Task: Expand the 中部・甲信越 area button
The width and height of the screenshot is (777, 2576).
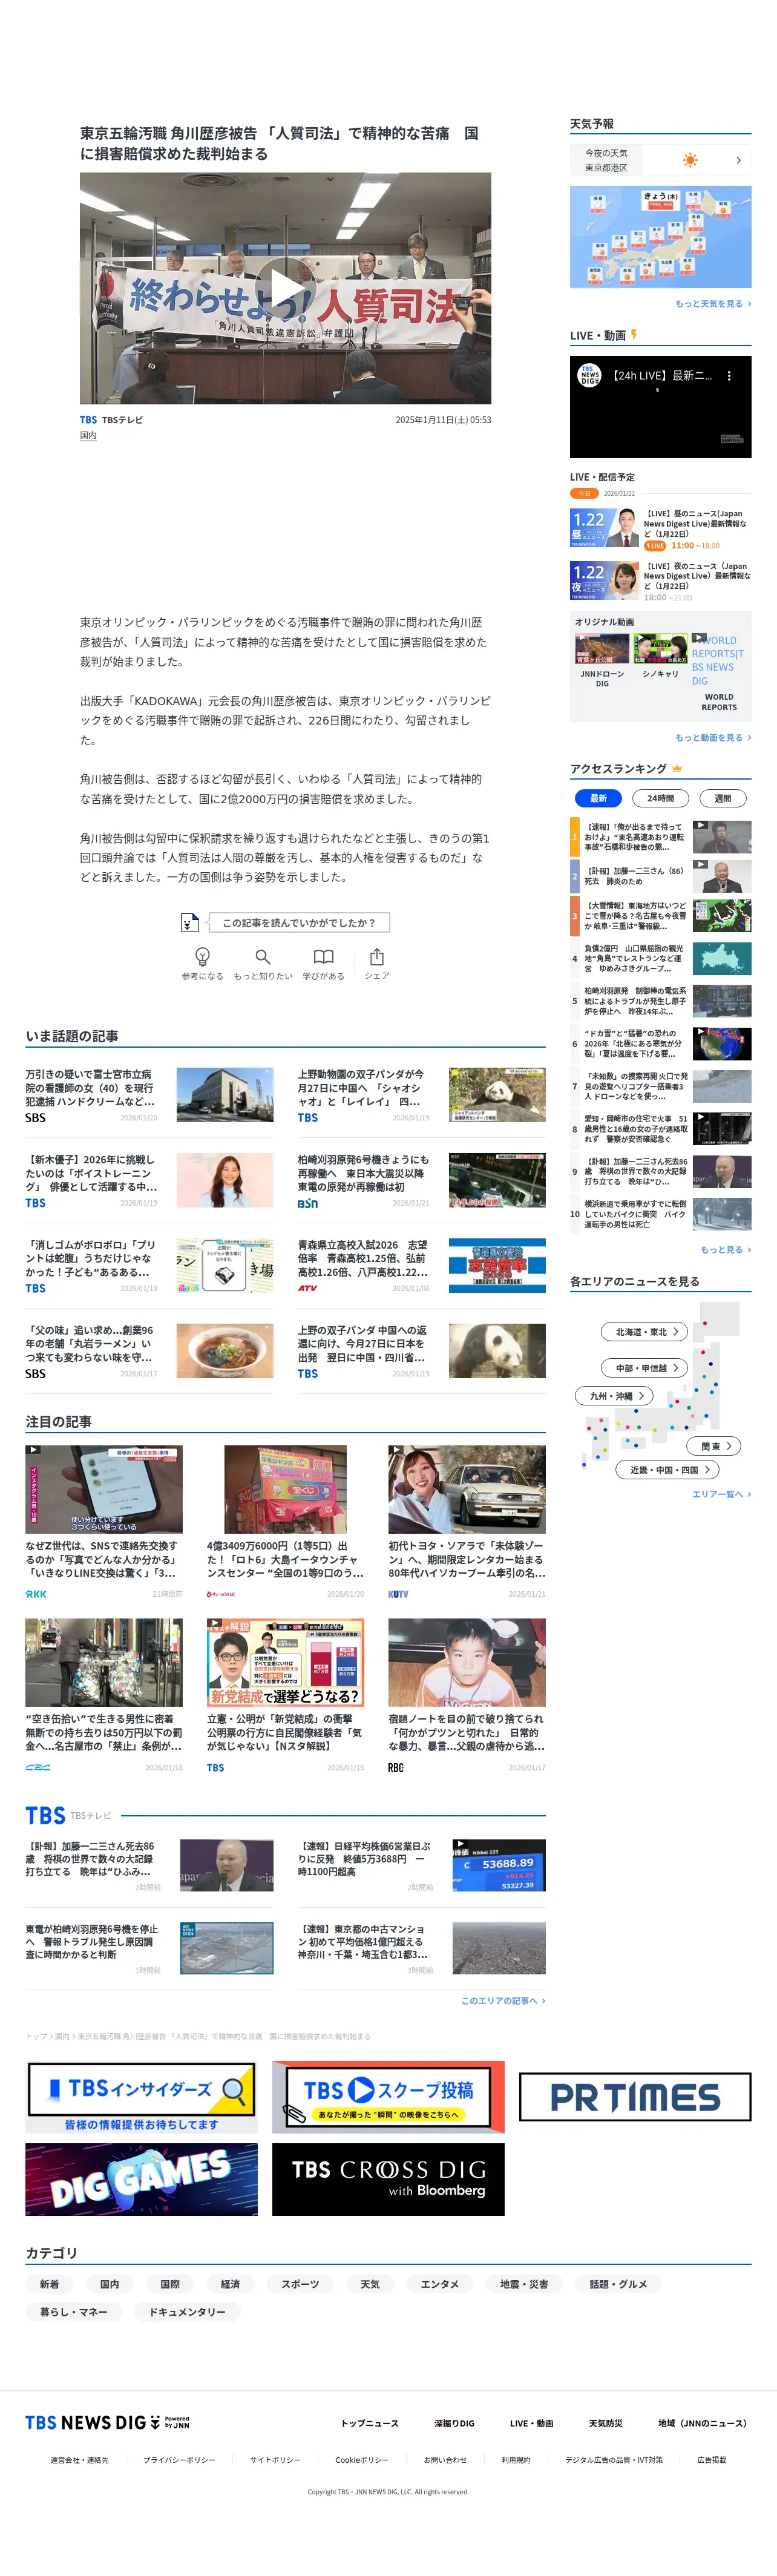Action: 645,1368
